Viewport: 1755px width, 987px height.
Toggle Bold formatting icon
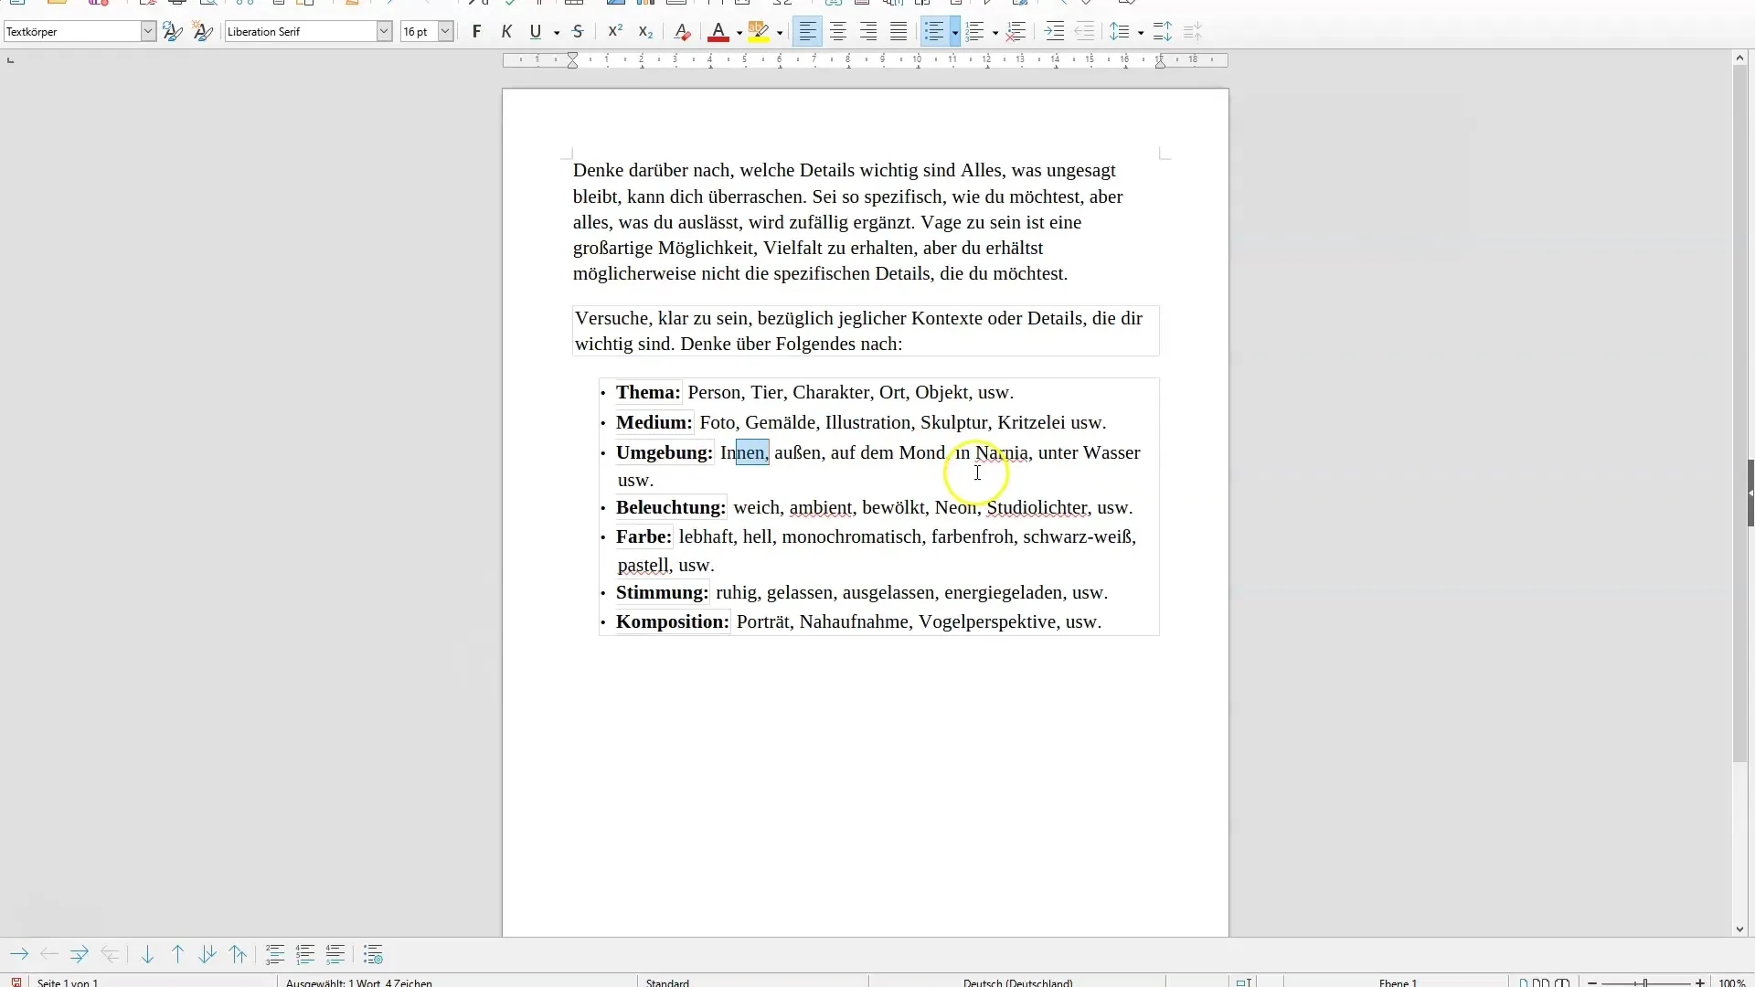476,31
